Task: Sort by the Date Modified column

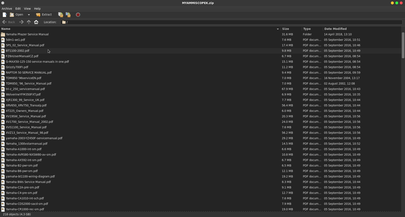Action: tap(362, 29)
